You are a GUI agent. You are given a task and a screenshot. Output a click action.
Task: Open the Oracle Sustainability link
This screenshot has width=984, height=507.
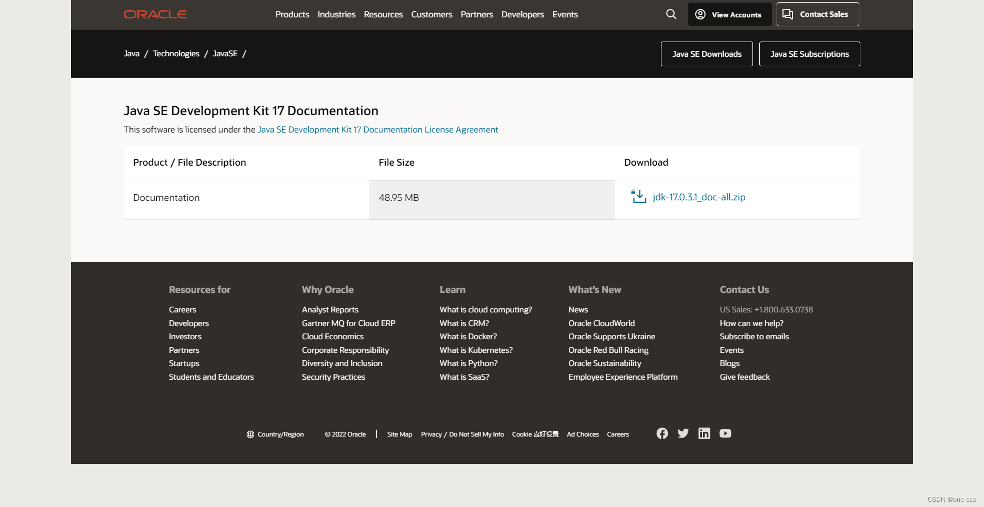605,363
